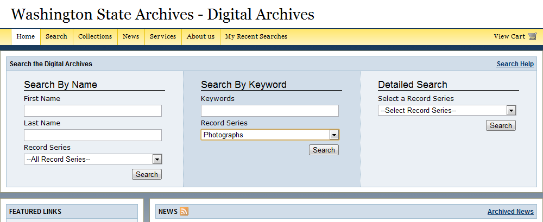Open the Archived News link
The image size is (543, 222).
510,212
